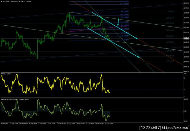Viewport: 190px width, 131px height.
Task: Click the '19 Oct 13:00' time axis label
Action: pyautogui.click(x=80, y=124)
